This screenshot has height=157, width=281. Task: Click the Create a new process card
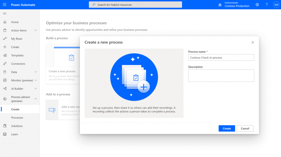(x=63, y=64)
